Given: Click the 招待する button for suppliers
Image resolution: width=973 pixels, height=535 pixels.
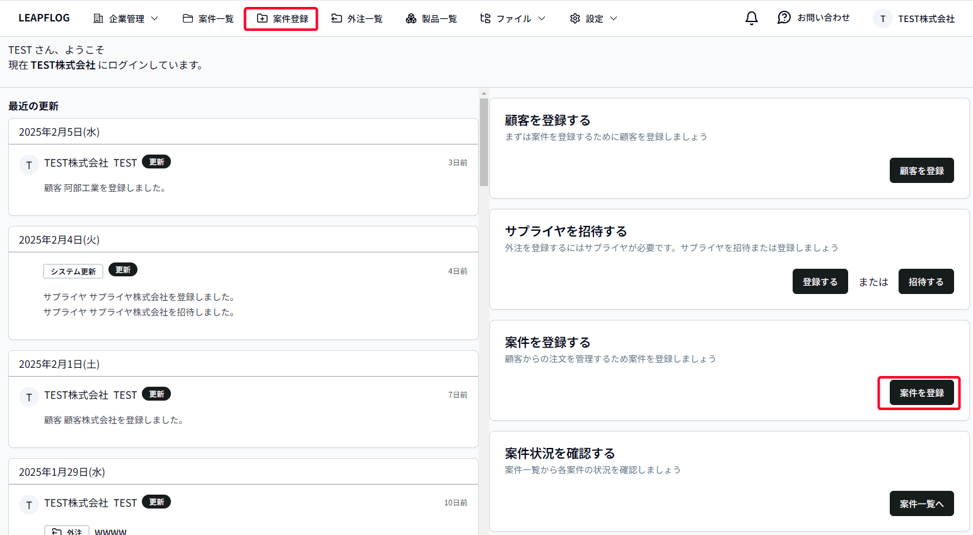Looking at the screenshot, I should pyautogui.click(x=926, y=281).
